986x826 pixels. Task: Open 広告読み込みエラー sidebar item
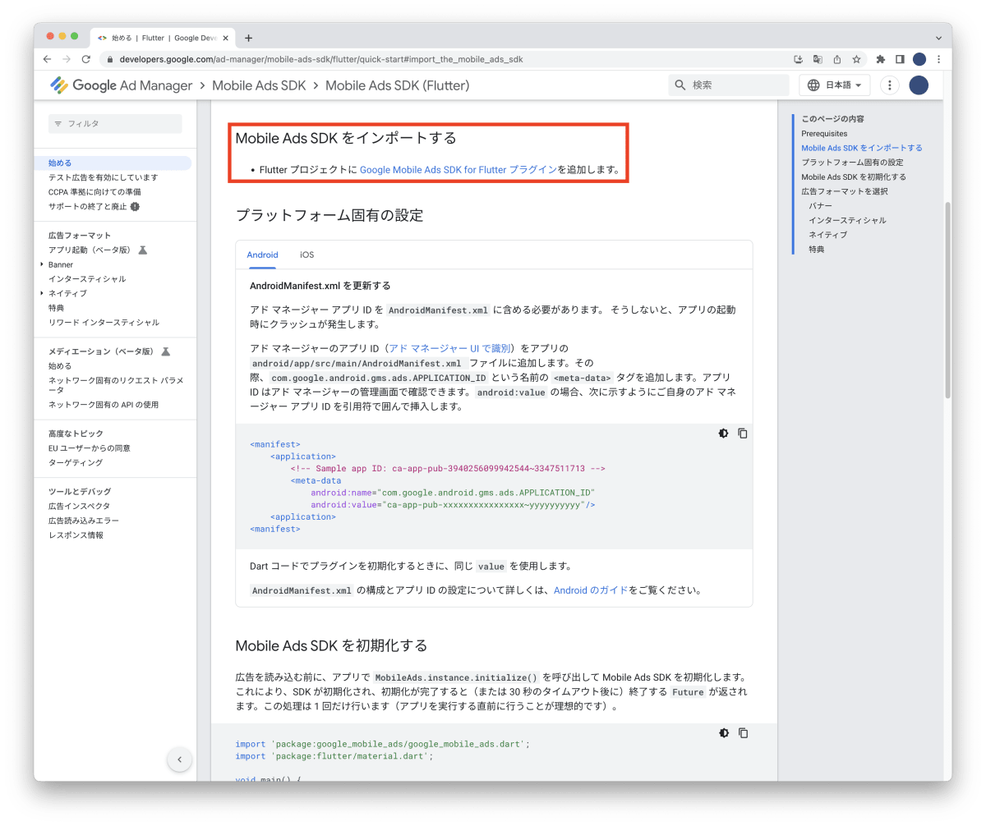click(83, 521)
